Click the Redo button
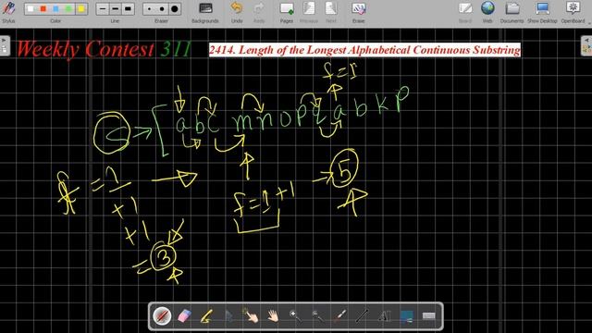 point(259,12)
